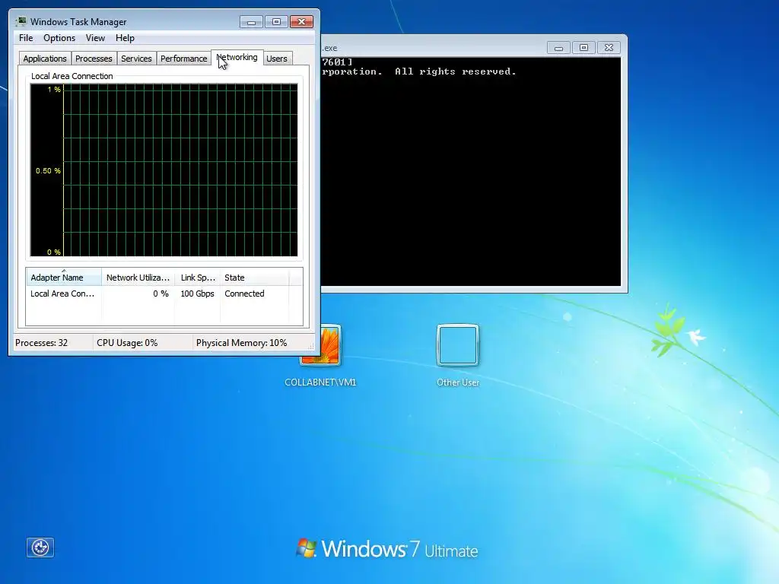Screen dimensions: 779x584
Task: Select the Local Area Con... adapter row
Action: (x=164, y=294)
